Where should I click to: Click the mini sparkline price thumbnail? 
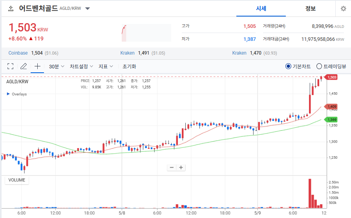point(146,33)
